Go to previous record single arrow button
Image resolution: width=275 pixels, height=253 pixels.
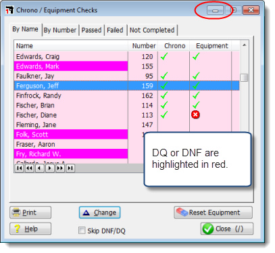click(40, 168)
